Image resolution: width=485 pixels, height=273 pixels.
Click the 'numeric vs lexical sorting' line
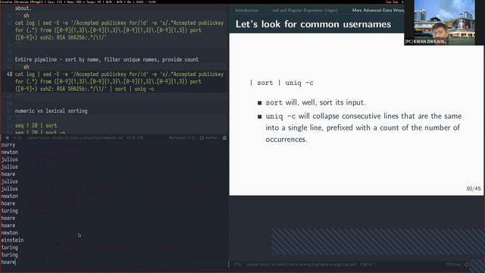pyautogui.click(x=51, y=111)
